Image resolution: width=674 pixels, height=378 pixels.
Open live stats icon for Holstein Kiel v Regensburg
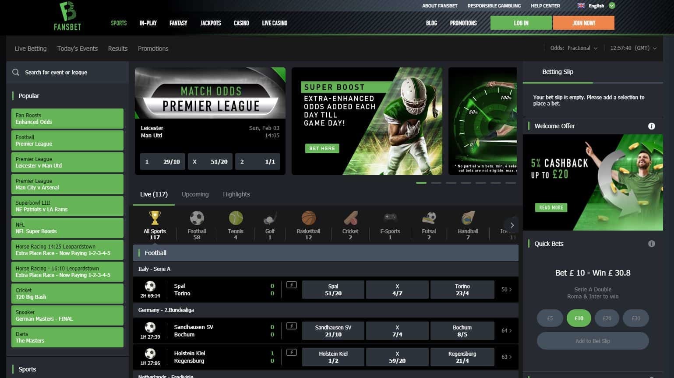[292, 353]
